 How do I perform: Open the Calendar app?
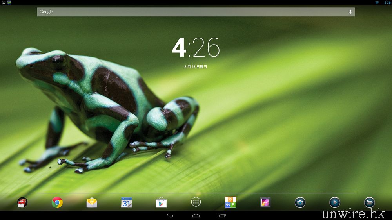pyautogui.click(x=127, y=202)
